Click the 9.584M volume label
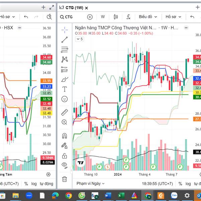 click(48, 158)
